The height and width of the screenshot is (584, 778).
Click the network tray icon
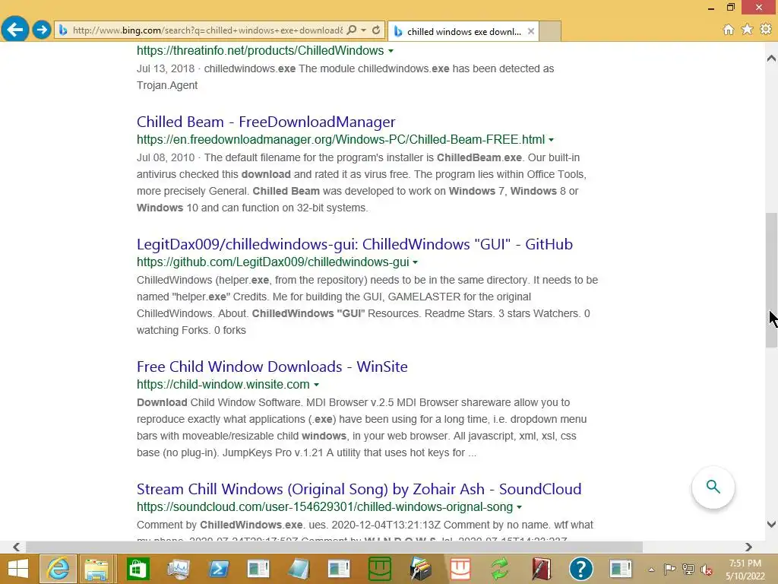coord(688,570)
